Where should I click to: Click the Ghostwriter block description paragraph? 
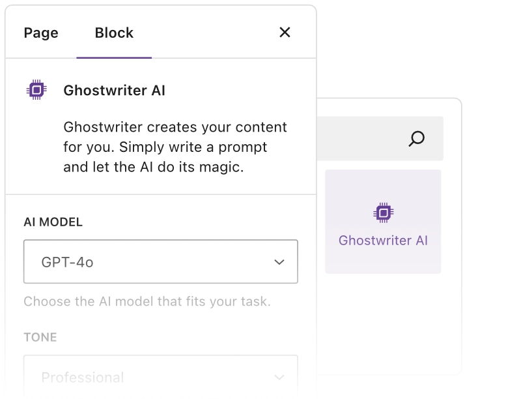pyautogui.click(x=175, y=147)
